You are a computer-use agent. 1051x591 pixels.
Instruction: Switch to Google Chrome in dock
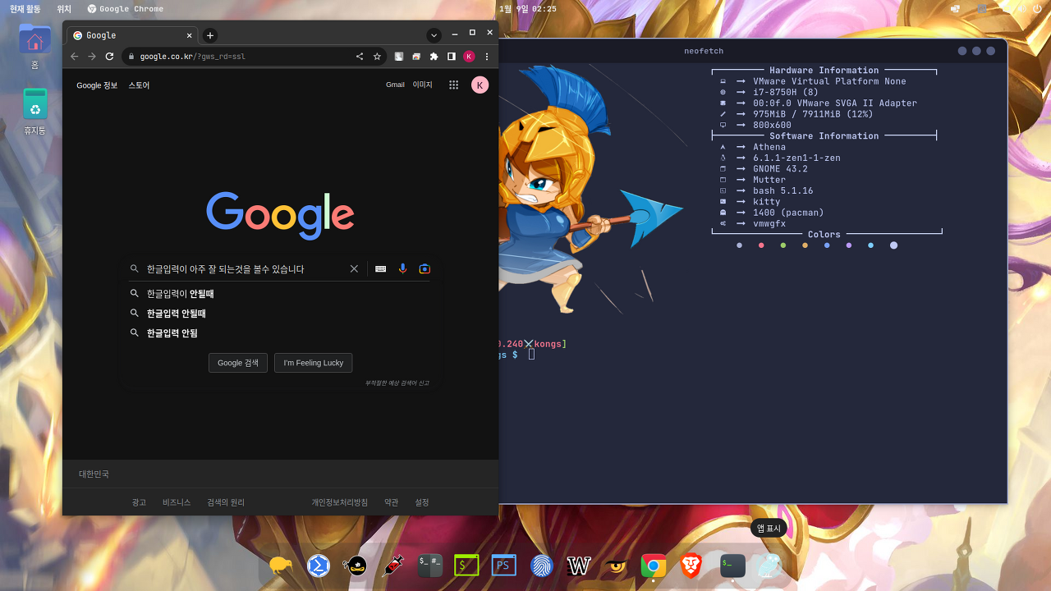pos(654,566)
